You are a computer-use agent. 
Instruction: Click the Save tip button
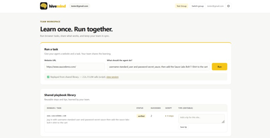click(183, 127)
